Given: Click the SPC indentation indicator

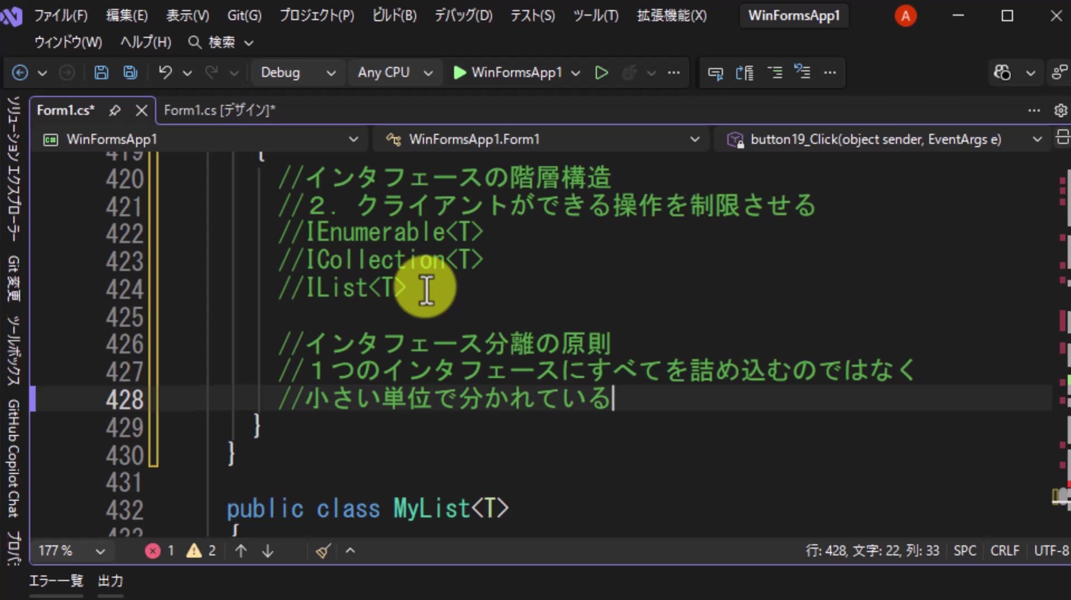Looking at the screenshot, I should tap(965, 551).
